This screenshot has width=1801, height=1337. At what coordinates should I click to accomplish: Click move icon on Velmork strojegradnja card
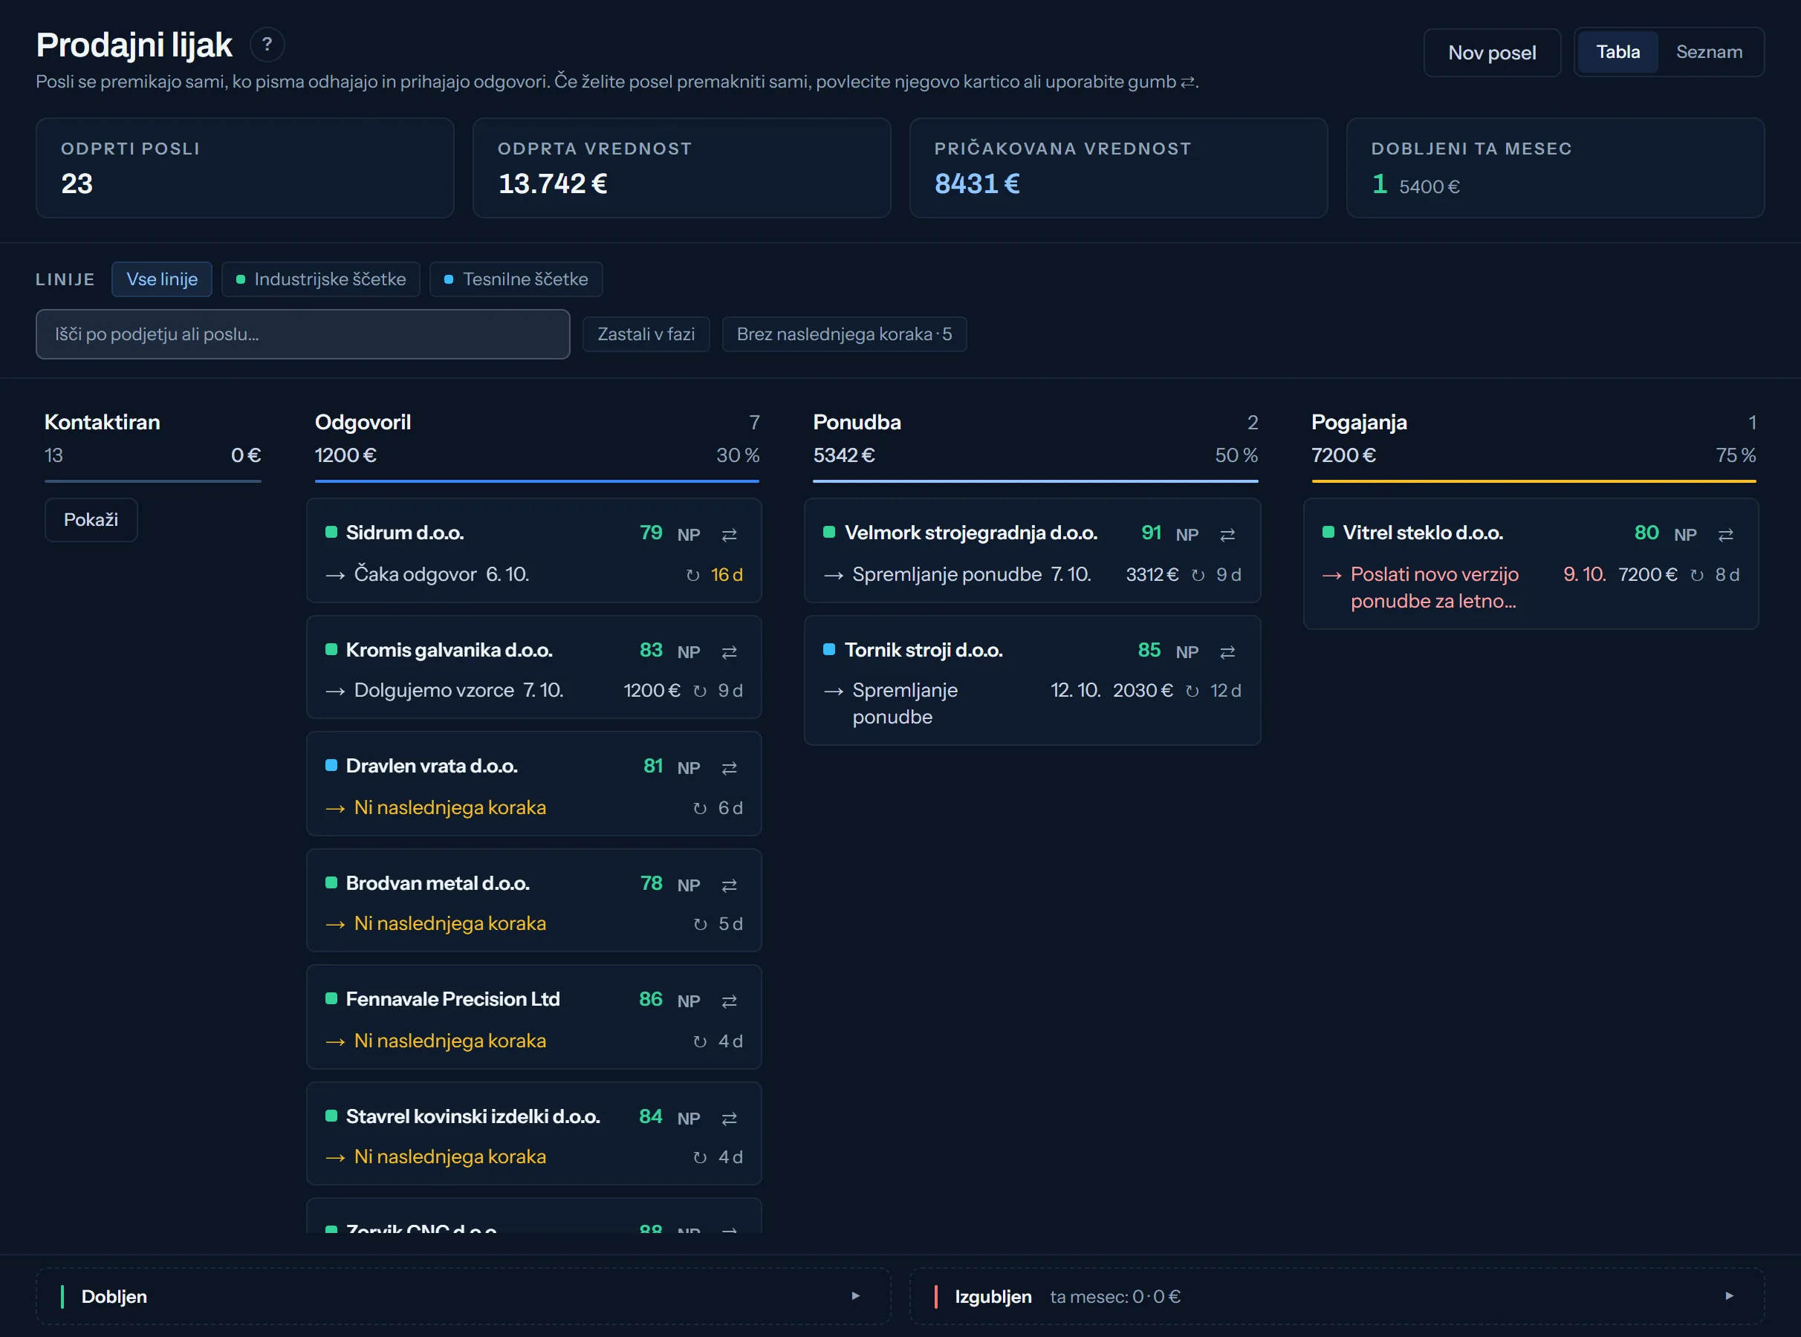click(1227, 534)
